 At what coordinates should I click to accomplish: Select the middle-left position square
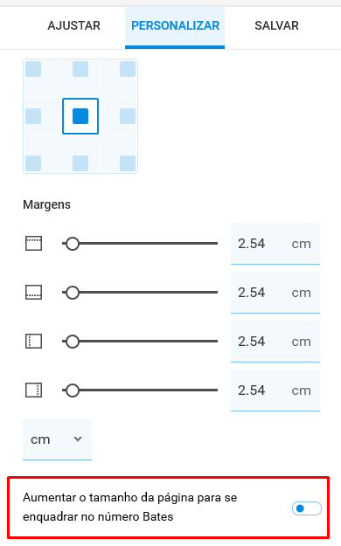pos(33,116)
